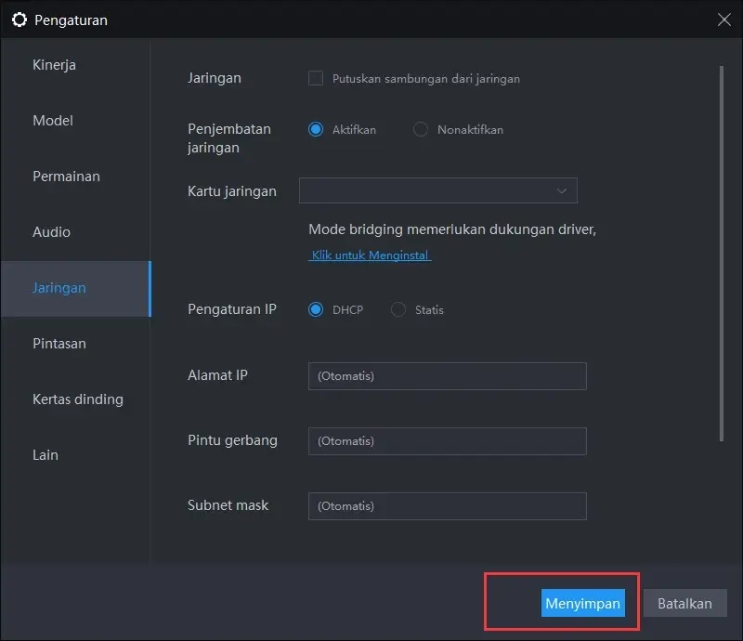The width and height of the screenshot is (743, 641).
Task: Select the Aktifkan radio button
Action: [315, 130]
